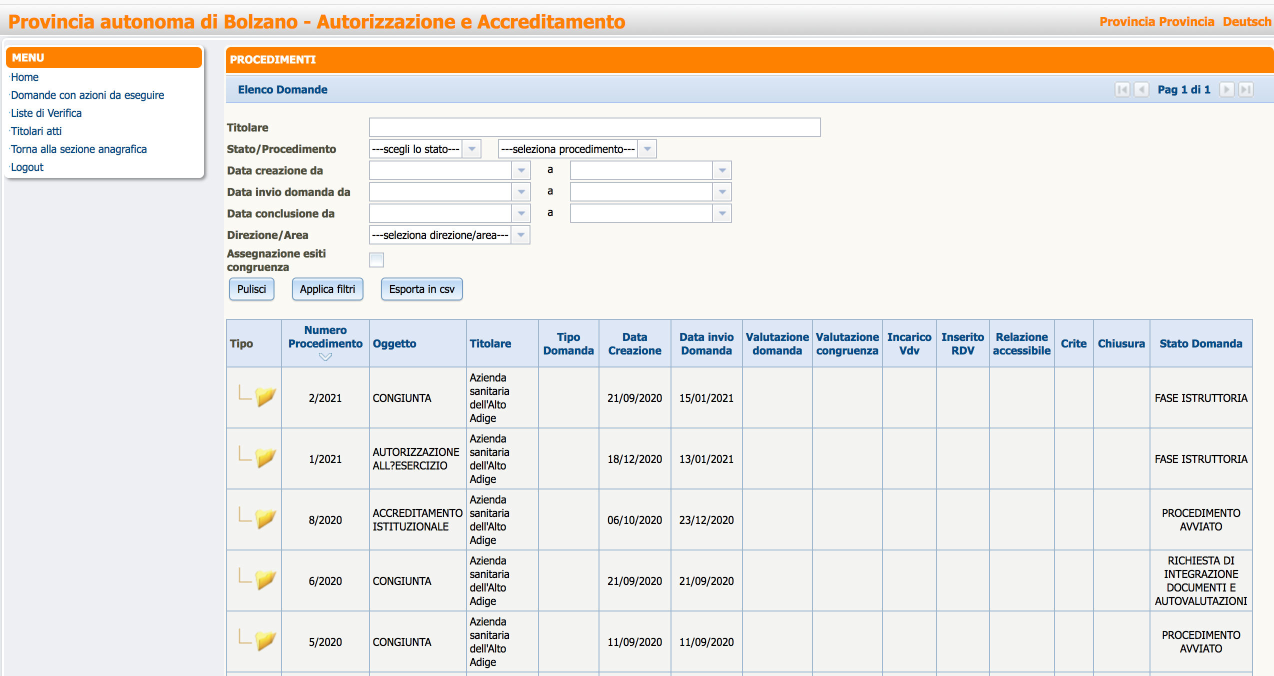This screenshot has width=1274, height=676.
Task: Click 'Pag 1 di 1' page indicator
Action: 1184,89
